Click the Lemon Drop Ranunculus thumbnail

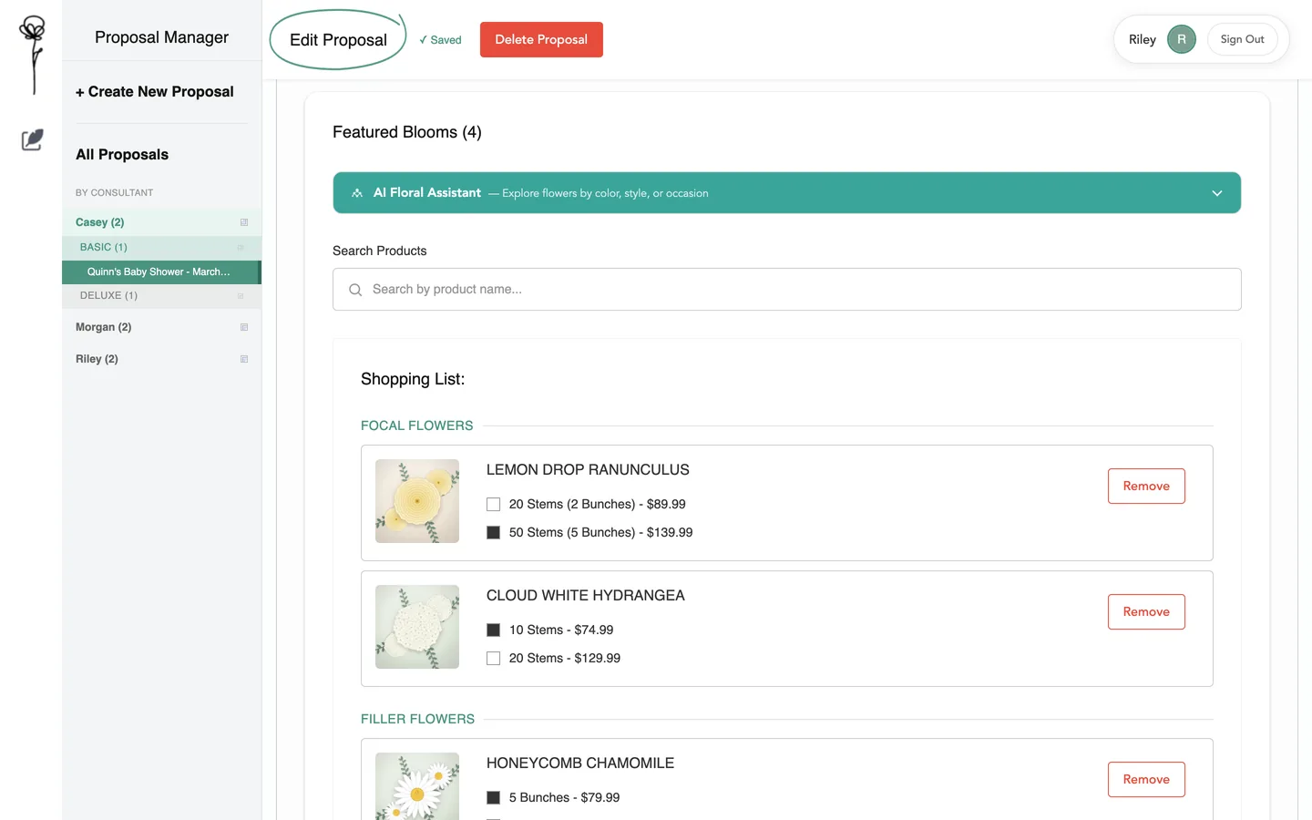tap(417, 501)
